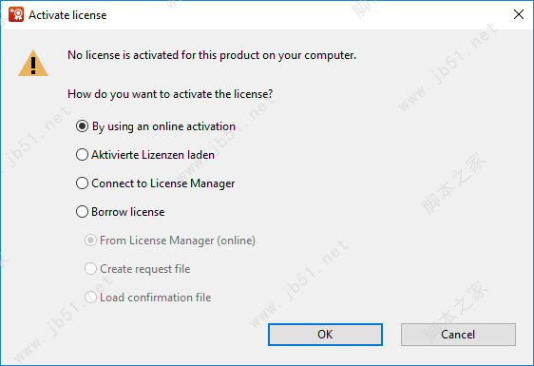534x366 pixels.
Task: Select the online activation radio button
Action: [x=82, y=126]
